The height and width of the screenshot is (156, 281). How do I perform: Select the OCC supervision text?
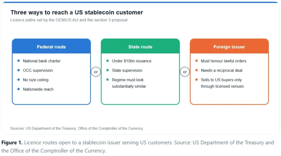pos(38,70)
